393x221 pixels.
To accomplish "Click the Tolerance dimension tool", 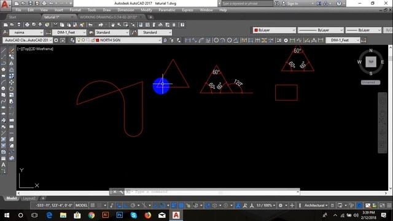I will (x=279, y=40).
